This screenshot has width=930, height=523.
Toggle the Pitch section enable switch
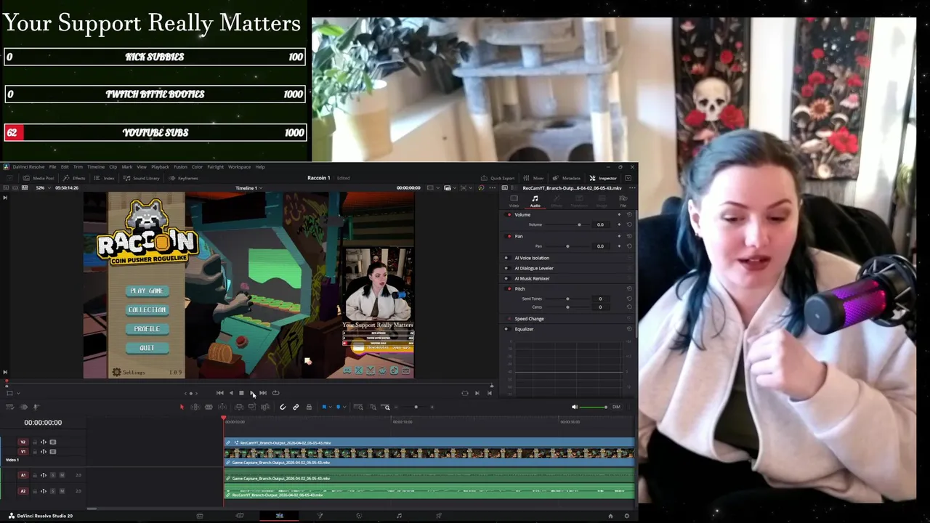click(x=509, y=289)
